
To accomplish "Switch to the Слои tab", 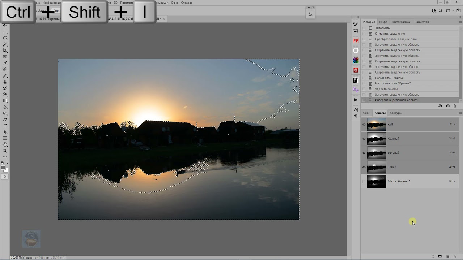I will 367,113.
